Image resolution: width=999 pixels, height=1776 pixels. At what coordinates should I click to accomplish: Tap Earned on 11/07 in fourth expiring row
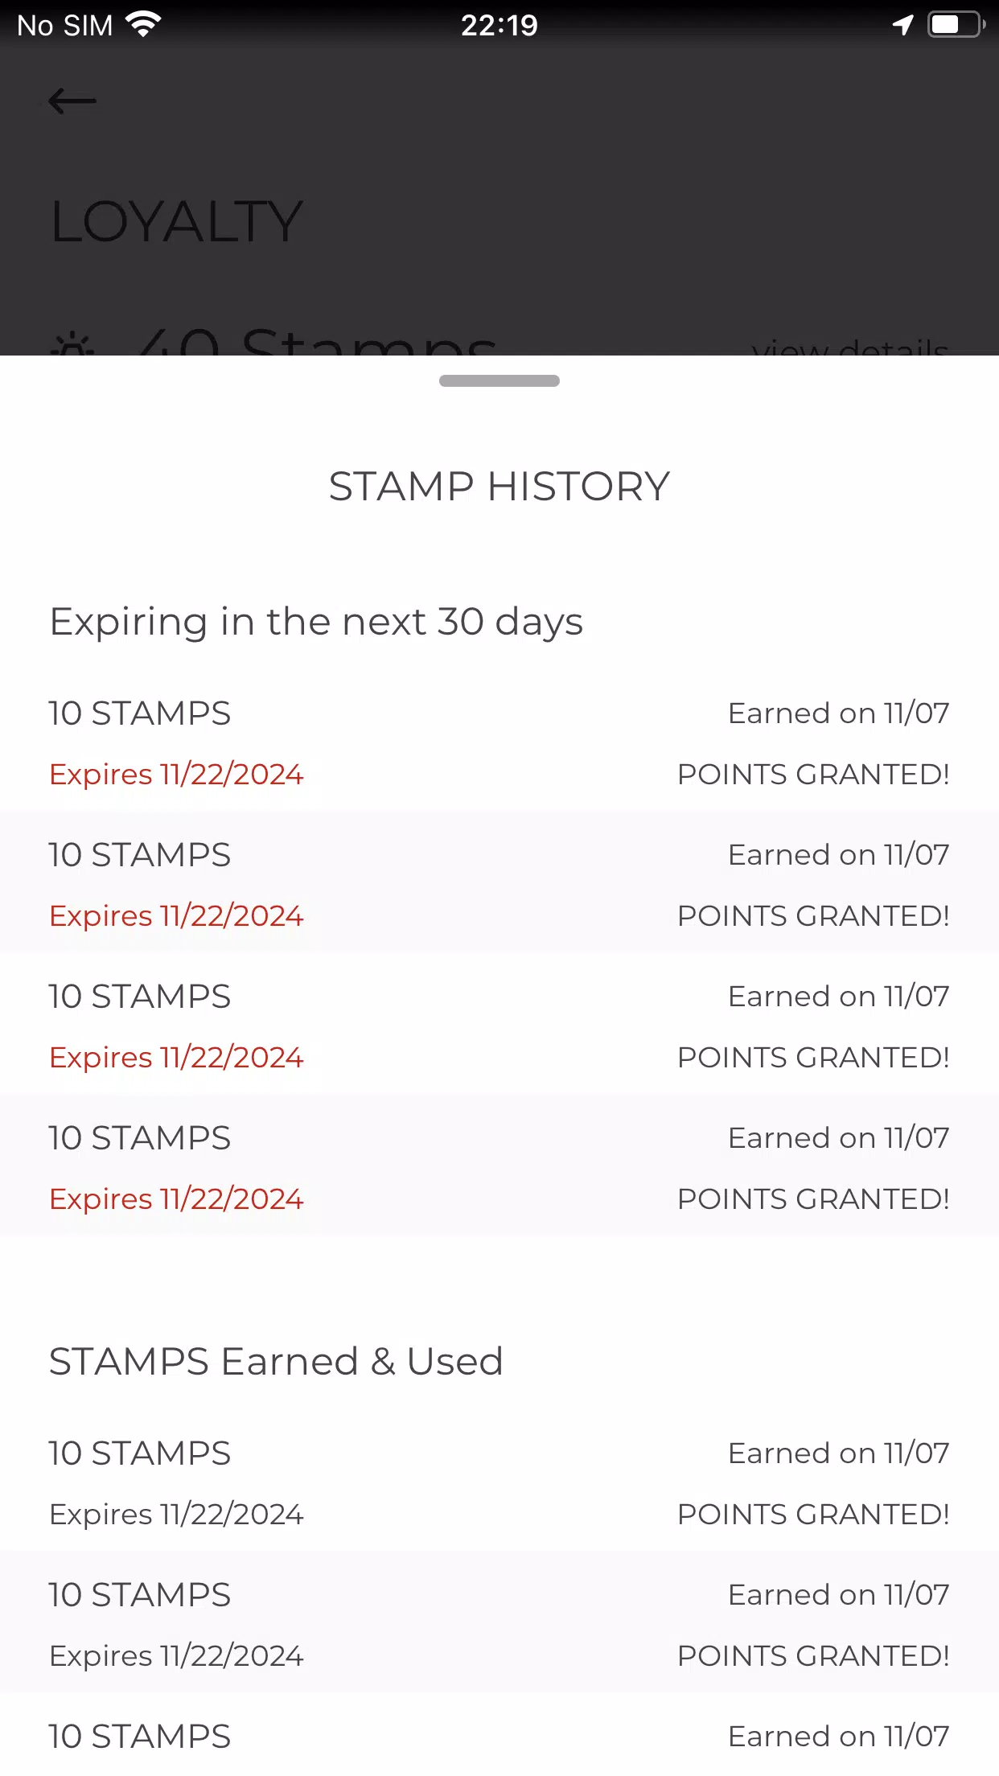(839, 1138)
